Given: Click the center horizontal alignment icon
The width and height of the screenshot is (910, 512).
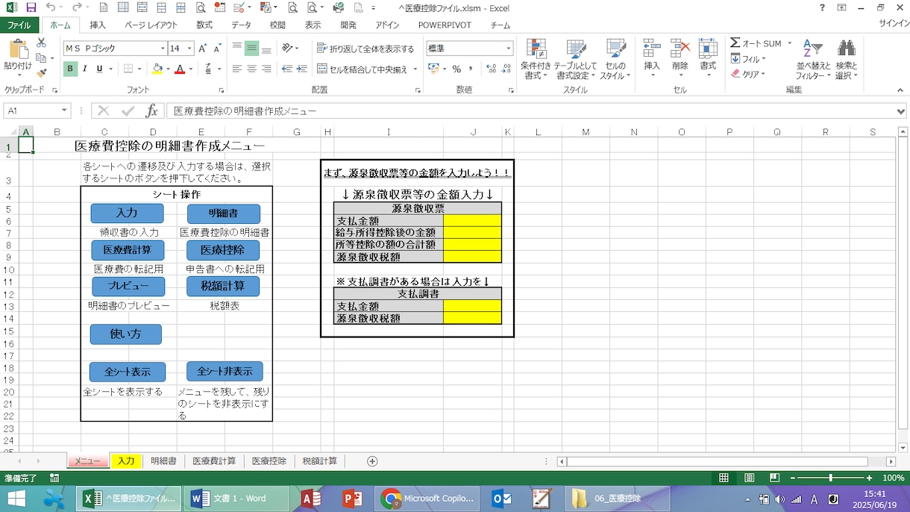Looking at the screenshot, I should point(251,69).
